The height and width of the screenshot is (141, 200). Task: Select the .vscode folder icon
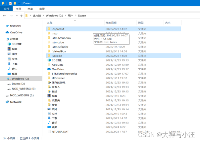[49, 56]
